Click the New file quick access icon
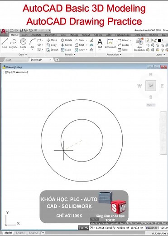The image size is (168, 236). (12, 30)
